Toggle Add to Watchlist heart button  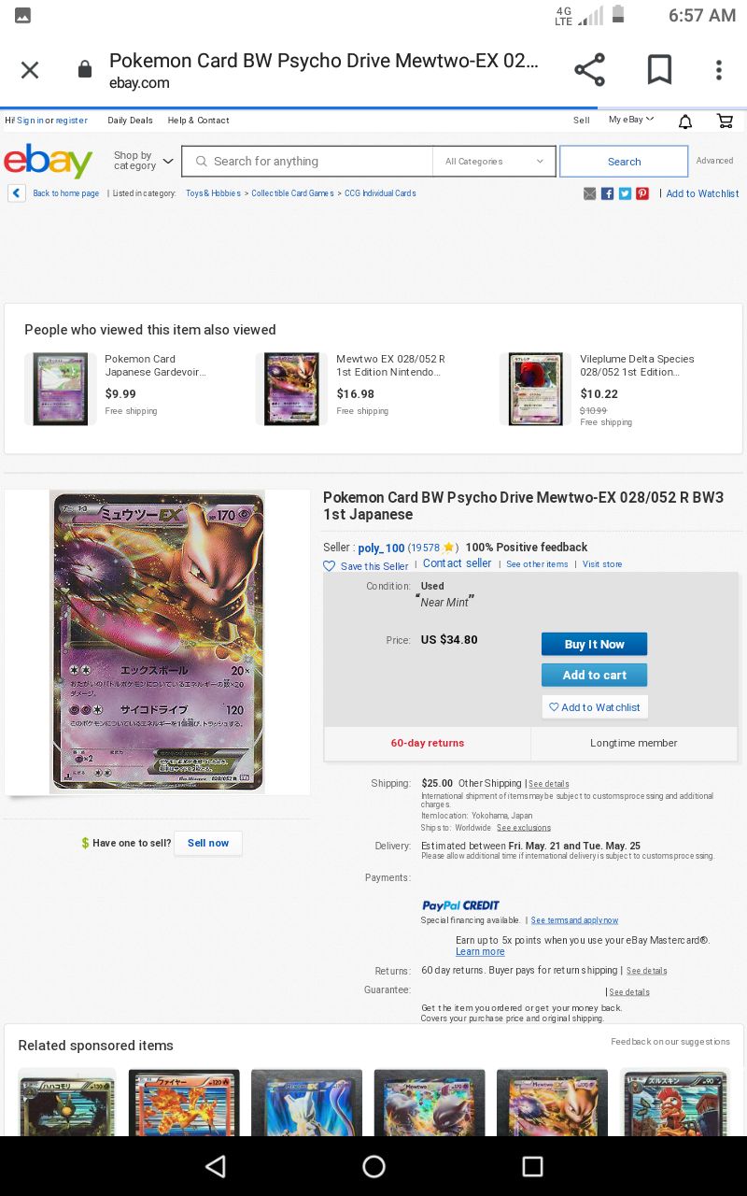coord(595,707)
